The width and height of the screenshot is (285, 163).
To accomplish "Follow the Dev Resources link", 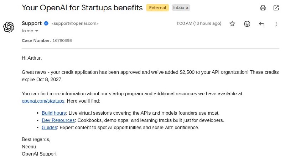I will click(x=58, y=120).
